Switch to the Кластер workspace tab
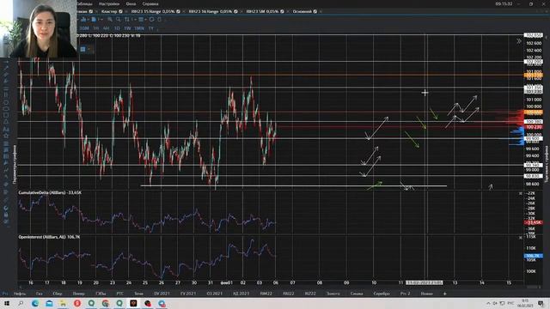Viewport: 550px width, 309px height. [109, 11]
